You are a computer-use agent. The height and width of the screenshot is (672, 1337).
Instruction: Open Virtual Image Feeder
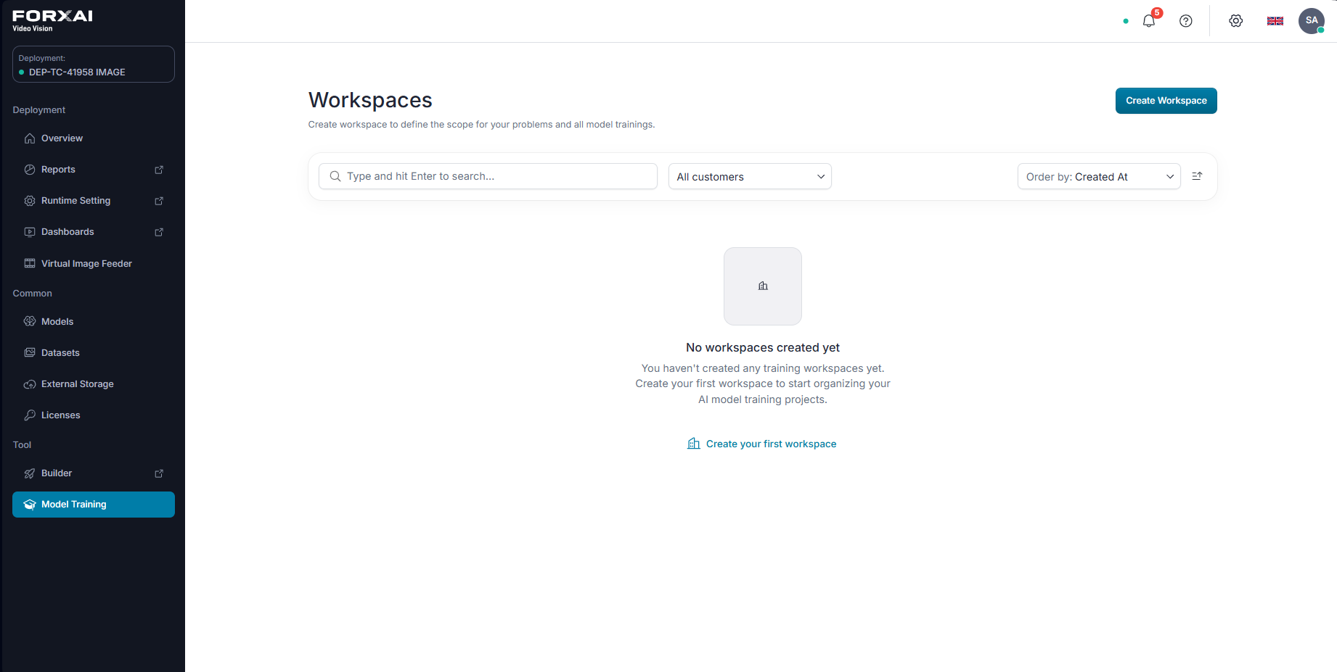(94, 264)
